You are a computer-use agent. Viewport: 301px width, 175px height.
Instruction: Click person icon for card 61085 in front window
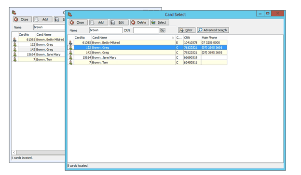(70, 42)
